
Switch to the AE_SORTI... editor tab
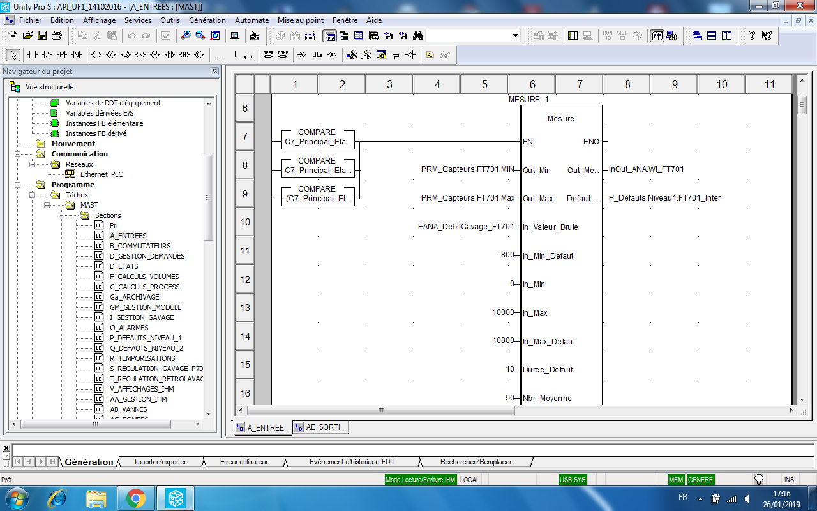pos(322,427)
